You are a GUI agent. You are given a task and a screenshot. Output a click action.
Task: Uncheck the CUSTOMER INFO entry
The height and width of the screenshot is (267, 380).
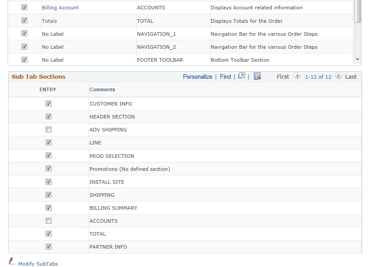[48, 103]
